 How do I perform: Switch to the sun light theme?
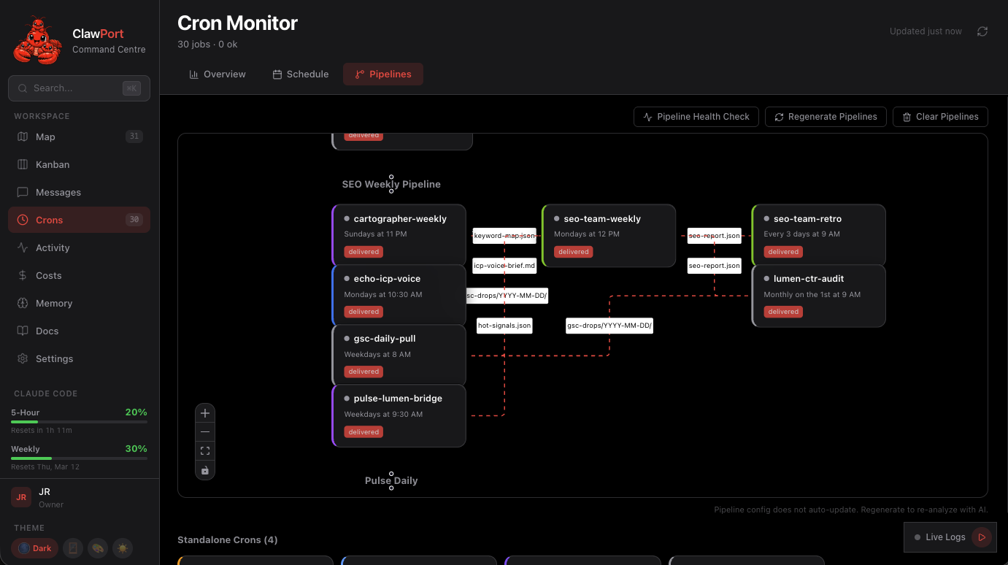(122, 548)
